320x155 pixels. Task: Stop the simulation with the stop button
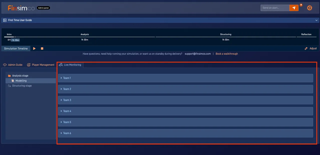point(42,49)
